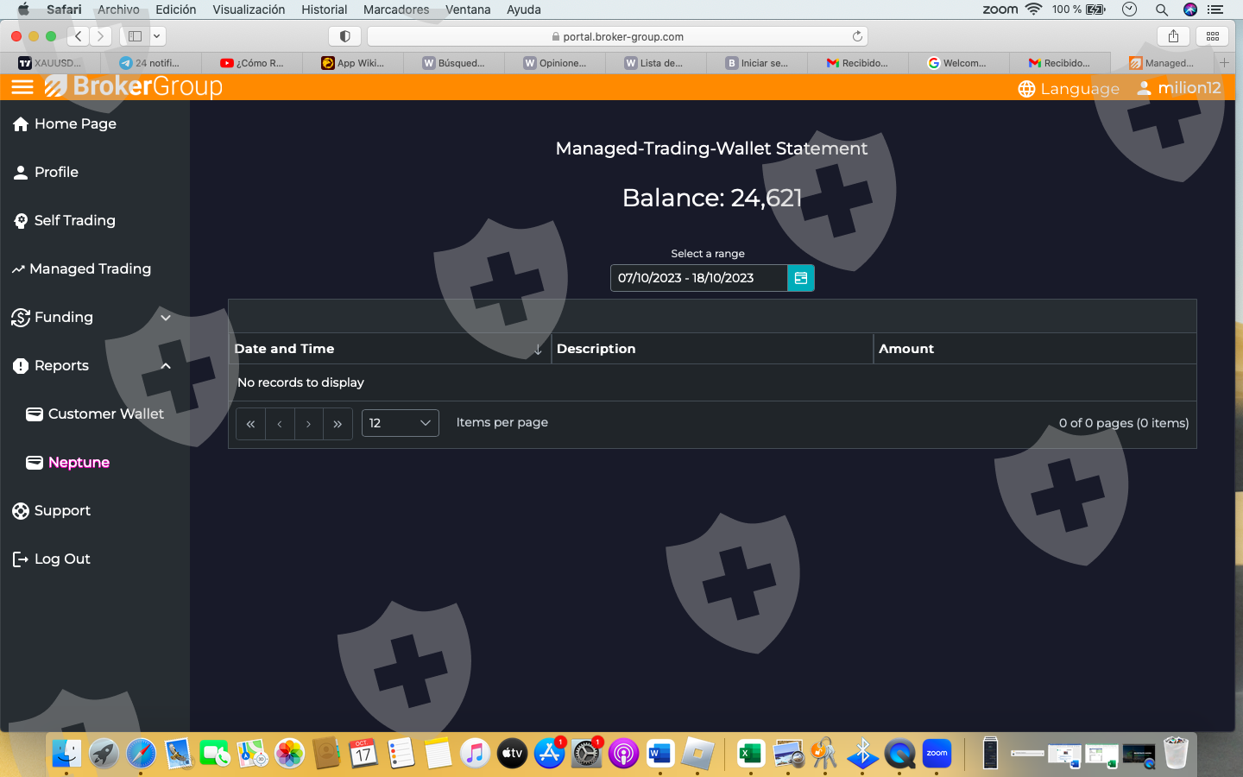Go to Managed Trading page

[90, 269]
